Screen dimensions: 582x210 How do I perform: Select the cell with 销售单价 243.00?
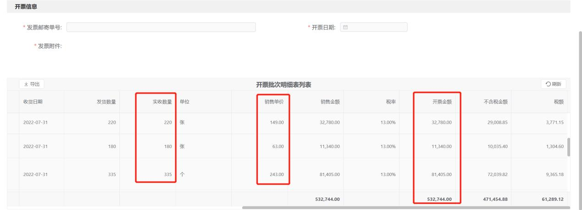point(277,174)
